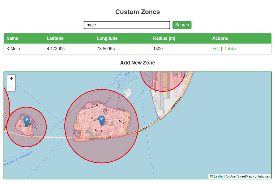276x184 pixels.
Task: Click the Radius (m) column header
Action: pyautogui.click(x=164, y=38)
